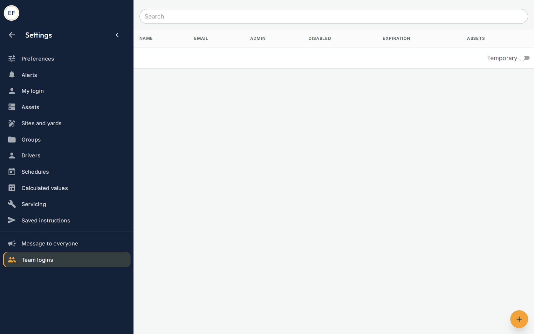534x334 pixels.
Task: Sort by the NAME column header
Action: (x=146, y=38)
